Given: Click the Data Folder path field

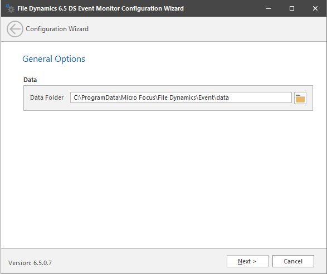Looking at the screenshot, I should (181, 97).
